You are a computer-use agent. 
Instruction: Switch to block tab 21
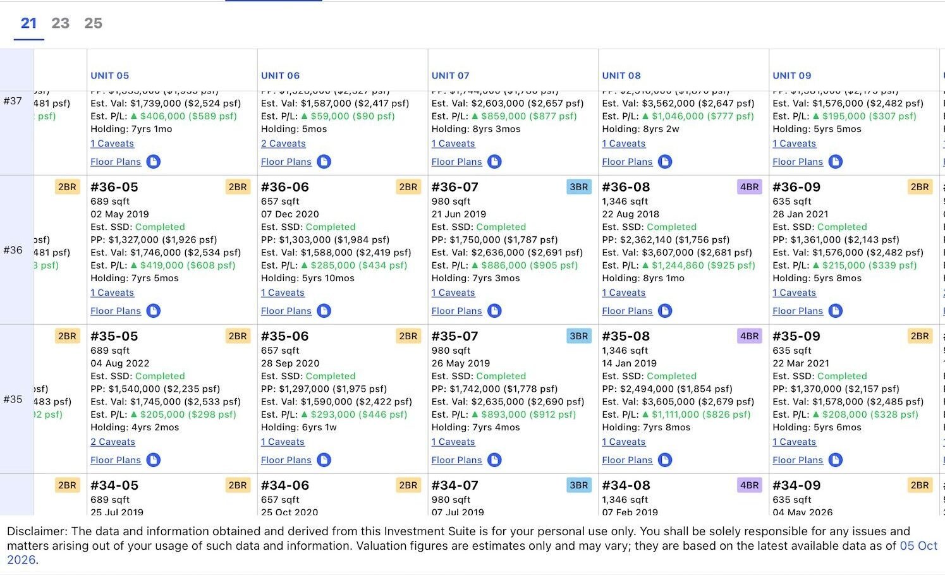pyautogui.click(x=28, y=23)
